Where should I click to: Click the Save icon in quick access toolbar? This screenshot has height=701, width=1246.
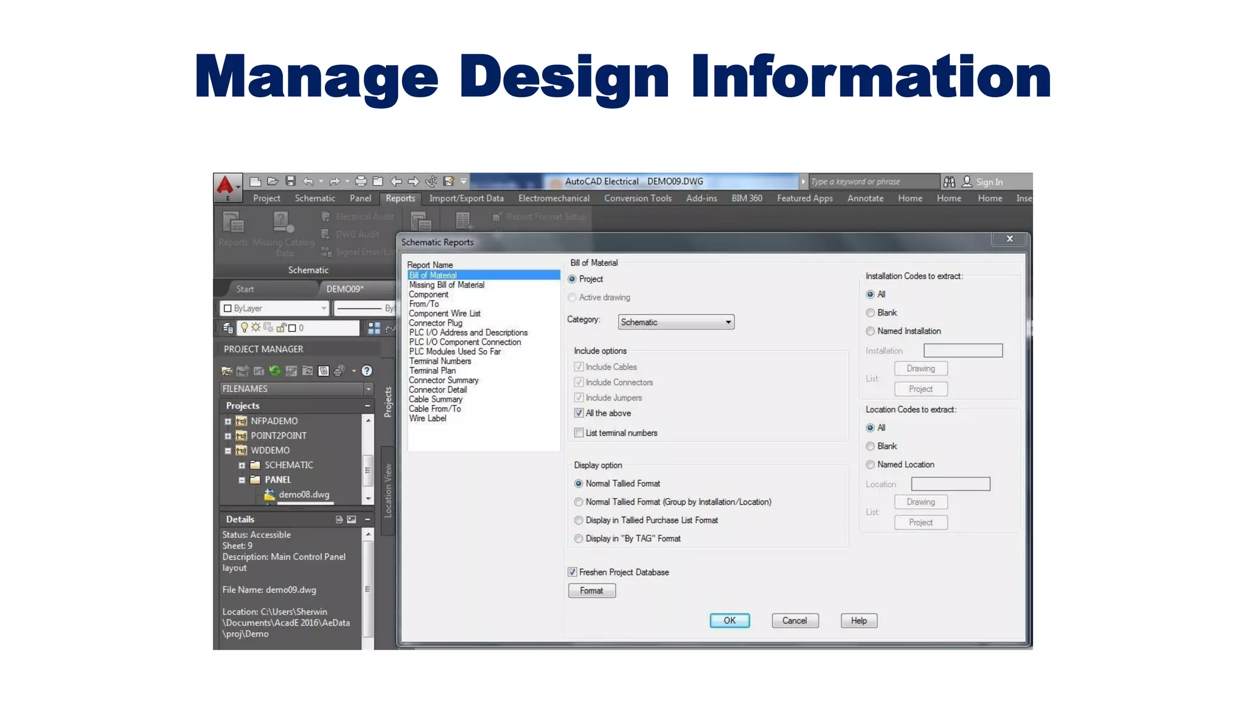(290, 181)
